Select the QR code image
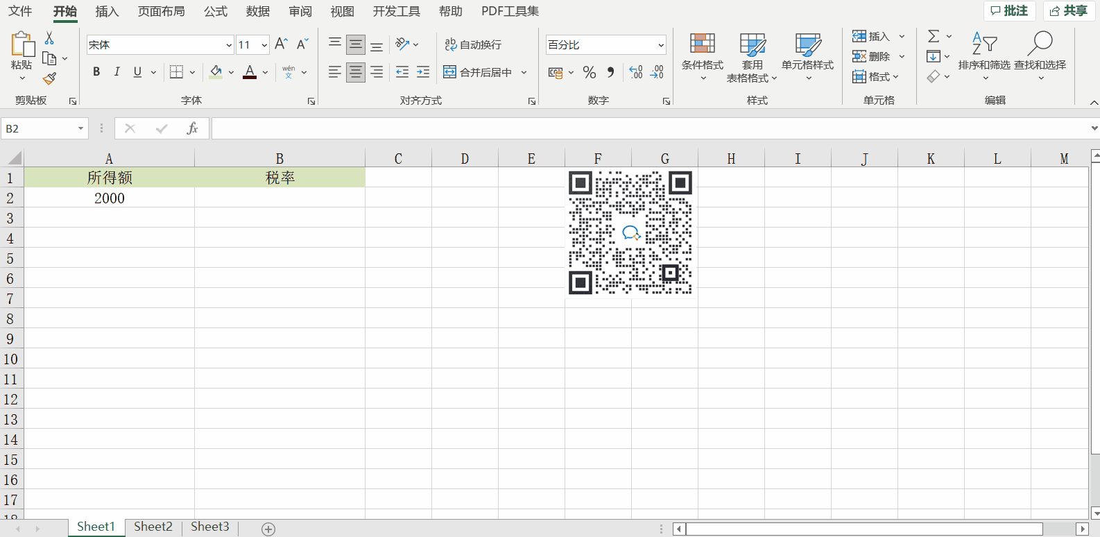Image resolution: width=1100 pixels, height=537 pixels. coord(630,232)
